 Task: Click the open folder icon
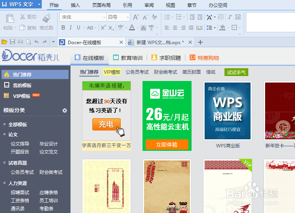click(x=4, y=42)
